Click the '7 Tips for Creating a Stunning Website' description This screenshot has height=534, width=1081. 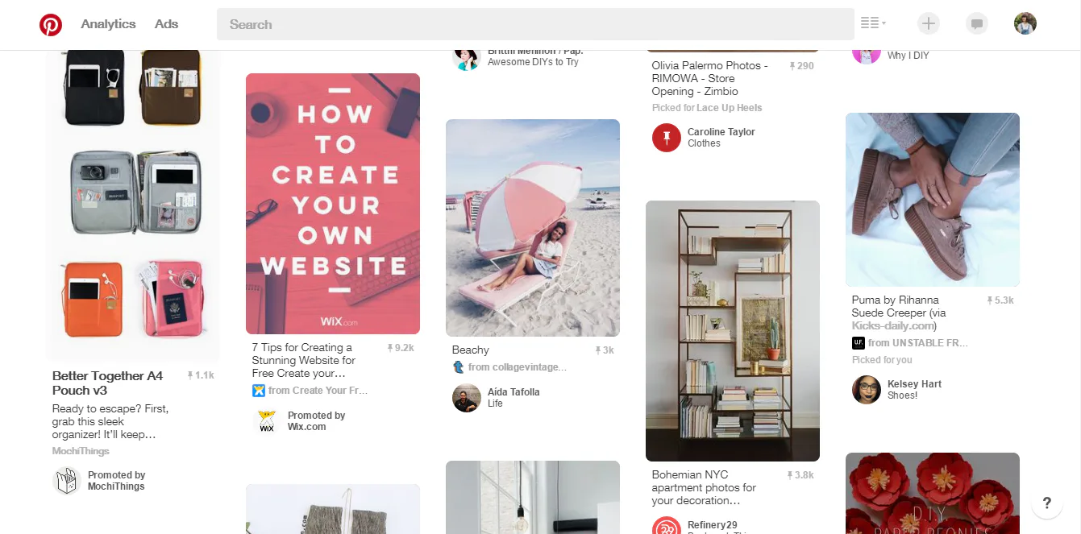(304, 361)
